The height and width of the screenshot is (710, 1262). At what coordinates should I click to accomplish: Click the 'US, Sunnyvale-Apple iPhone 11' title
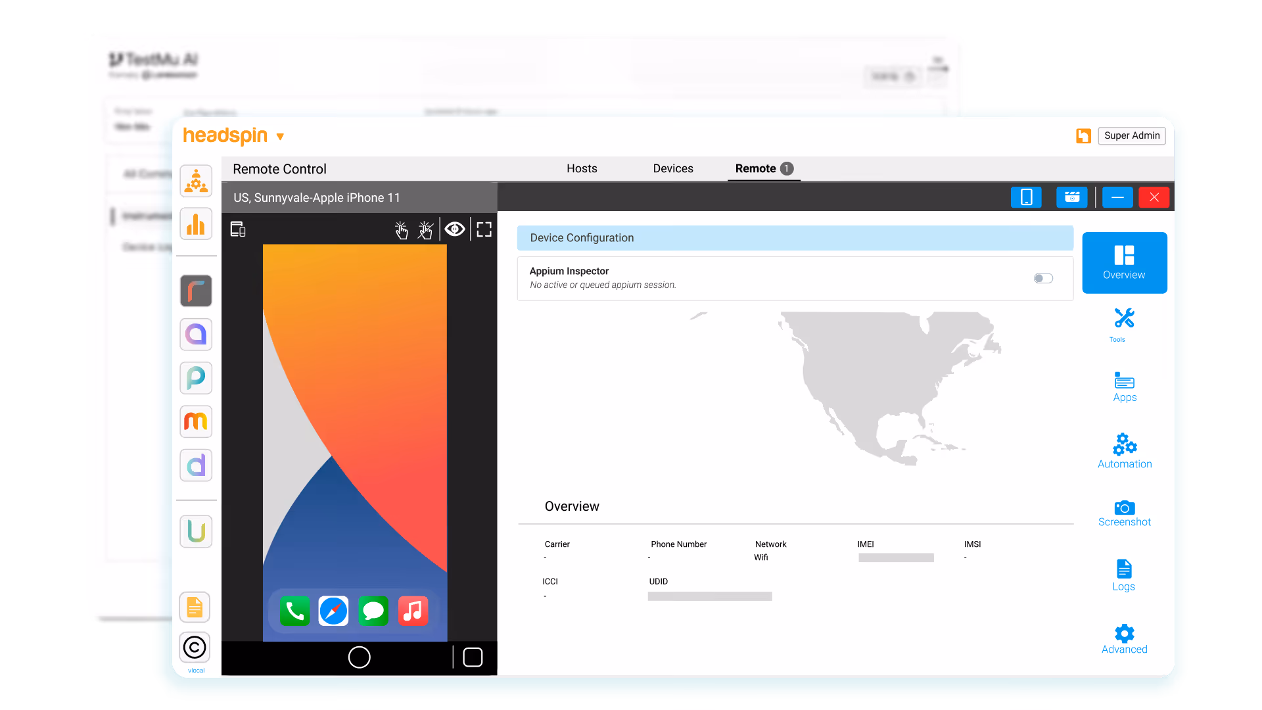(x=317, y=198)
